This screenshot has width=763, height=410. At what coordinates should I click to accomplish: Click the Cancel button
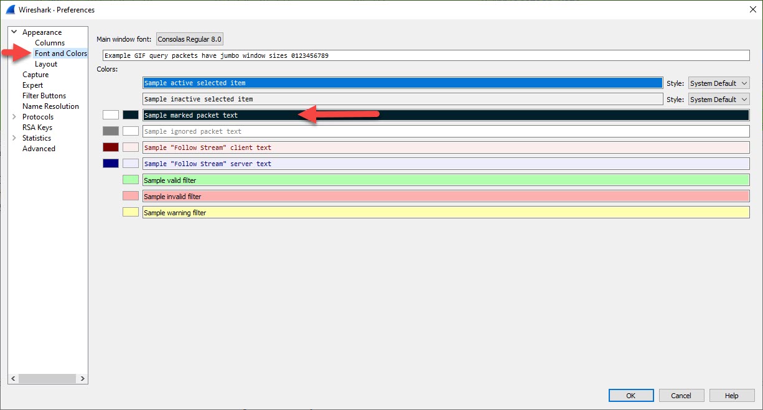tap(681, 396)
